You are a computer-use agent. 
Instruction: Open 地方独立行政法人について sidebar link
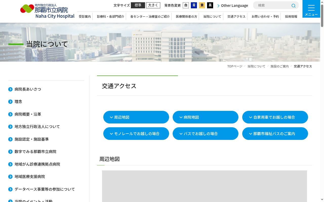(x=37, y=127)
